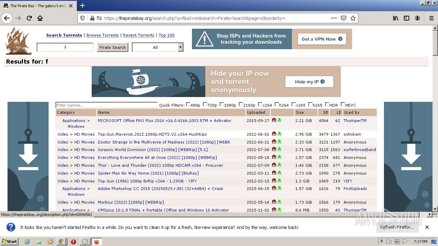
Task: Click green skull for Jurassic World Dominion
Action: point(280,149)
